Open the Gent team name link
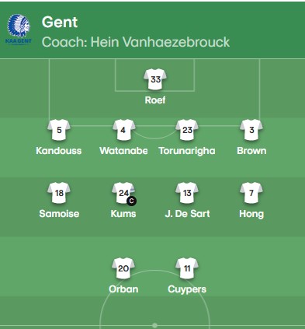Viewport: 305px width, 329px height. click(x=60, y=22)
